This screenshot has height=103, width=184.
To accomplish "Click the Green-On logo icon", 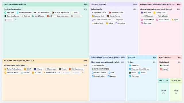I will [x=130, y=66].
